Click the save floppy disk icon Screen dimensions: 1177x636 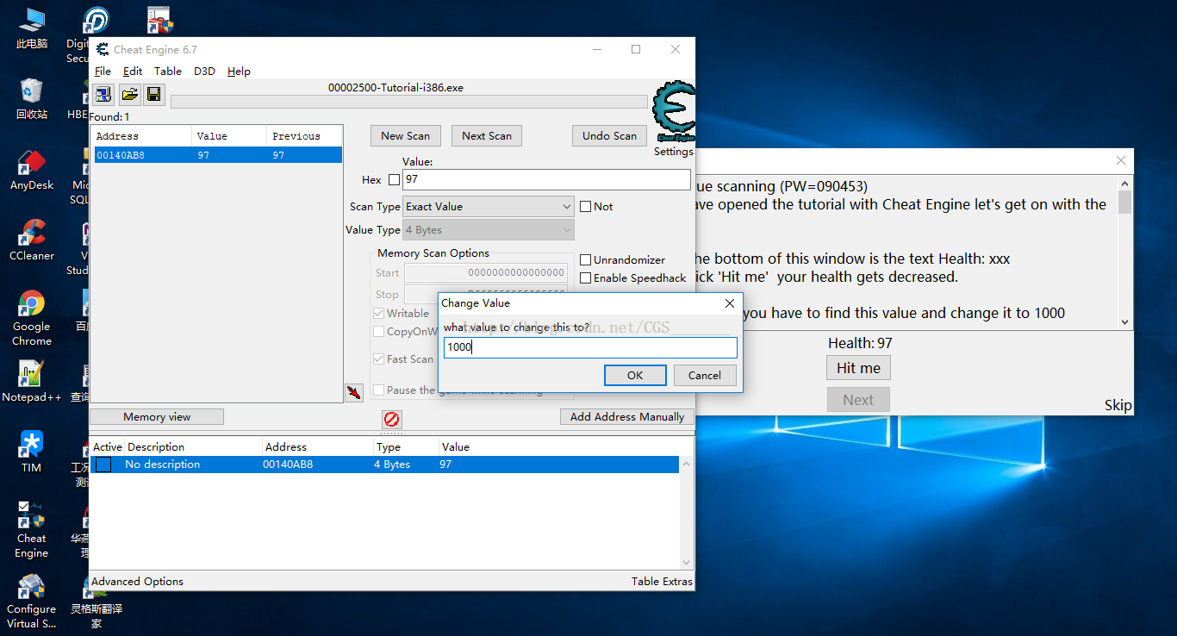tap(153, 94)
